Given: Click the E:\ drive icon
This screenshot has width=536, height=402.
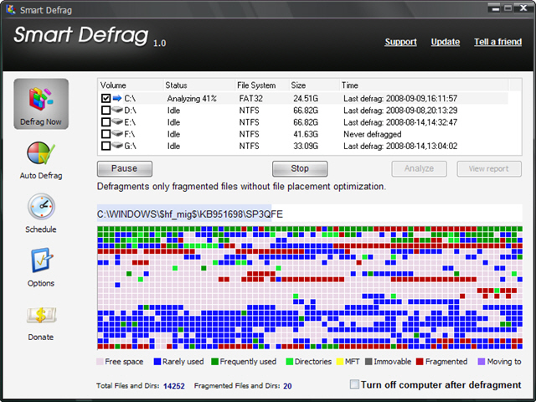Looking at the screenshot, I should point(117,121).
